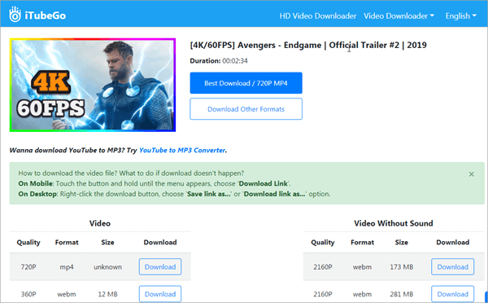
Task: Select the video title text
Action: point(308,45)
